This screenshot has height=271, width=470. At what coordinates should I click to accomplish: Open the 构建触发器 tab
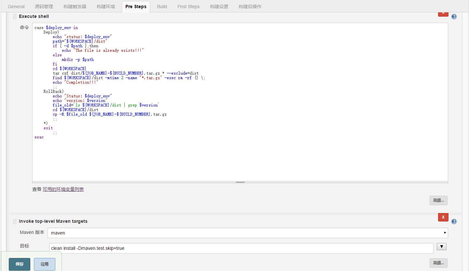75,7
